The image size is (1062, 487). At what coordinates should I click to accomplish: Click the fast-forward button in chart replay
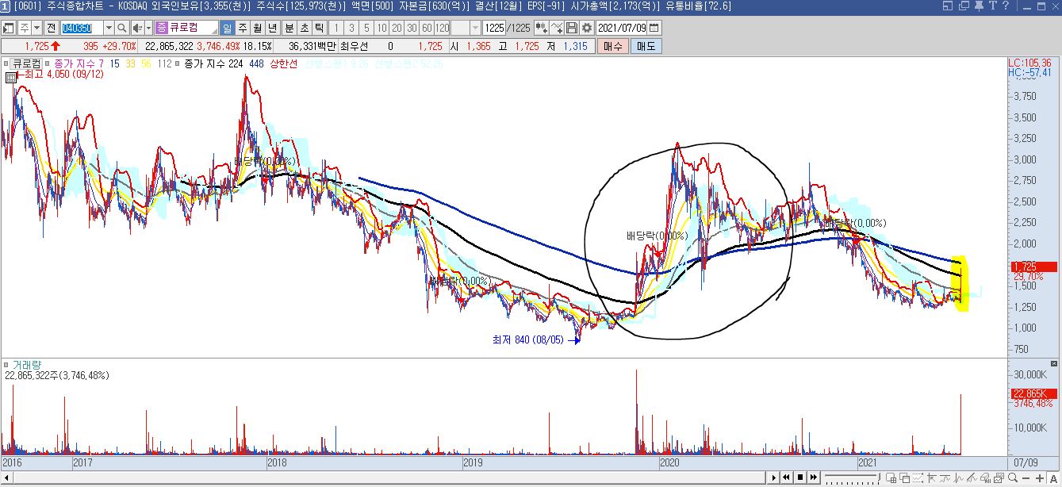tap(814, 477)
